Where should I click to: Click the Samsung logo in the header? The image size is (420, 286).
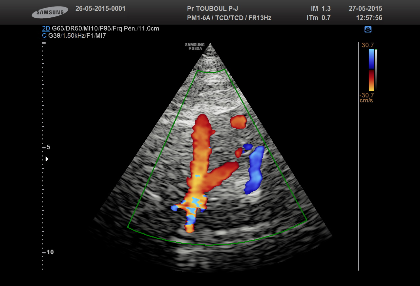tap(50, 12)
